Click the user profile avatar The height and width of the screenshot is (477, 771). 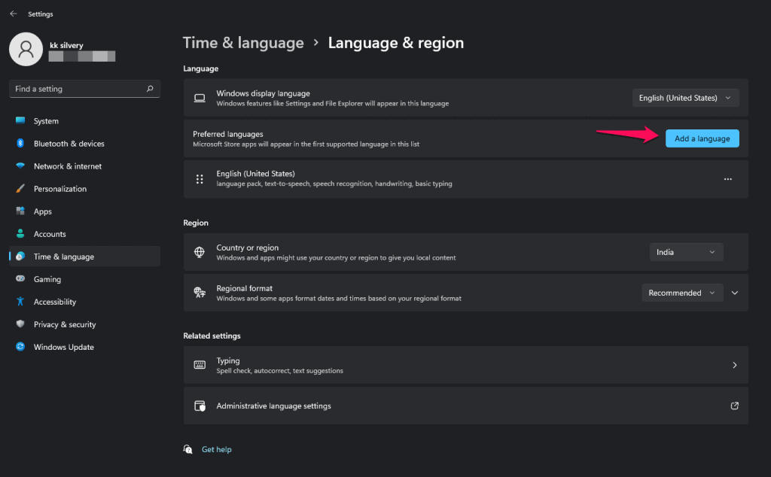[x=26, y=49]
